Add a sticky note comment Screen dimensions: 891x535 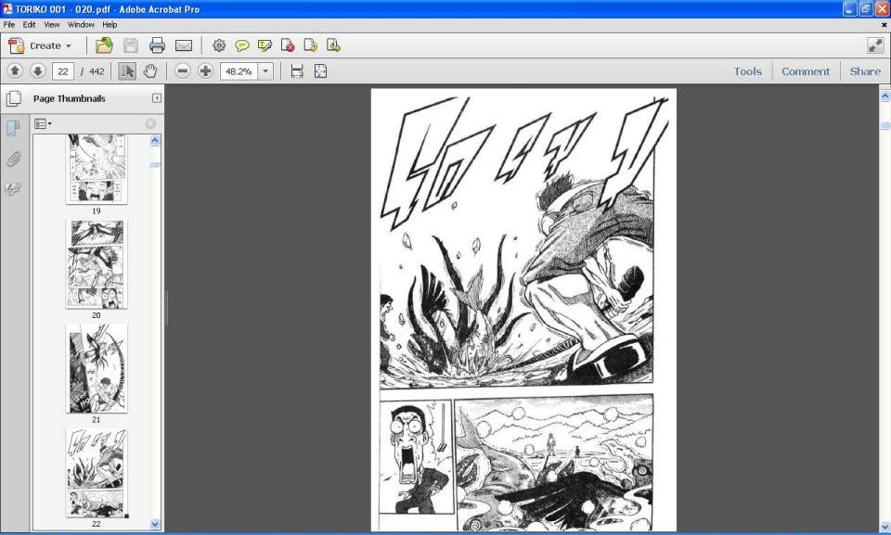point(242,45)
